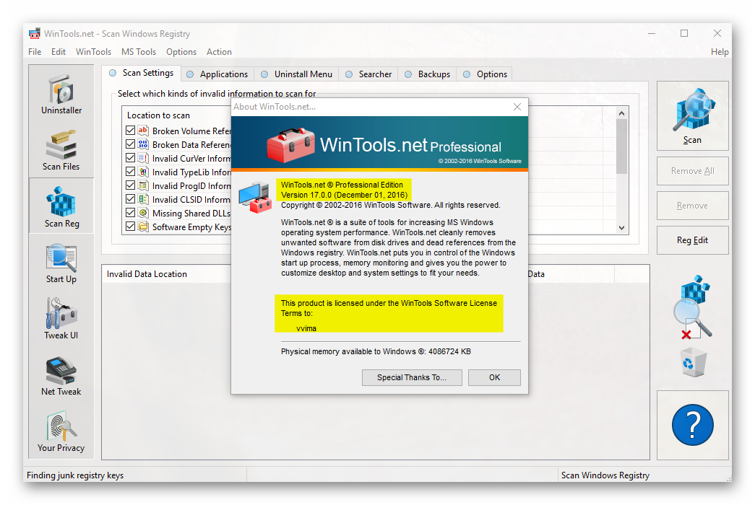755x505 pixels.
Task: Open the Scan Files tool
Action: 61,150
